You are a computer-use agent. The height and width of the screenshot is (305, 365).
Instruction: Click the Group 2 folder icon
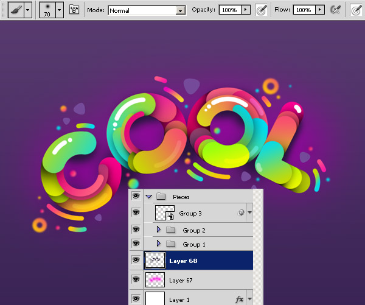[x=170, y=230]
